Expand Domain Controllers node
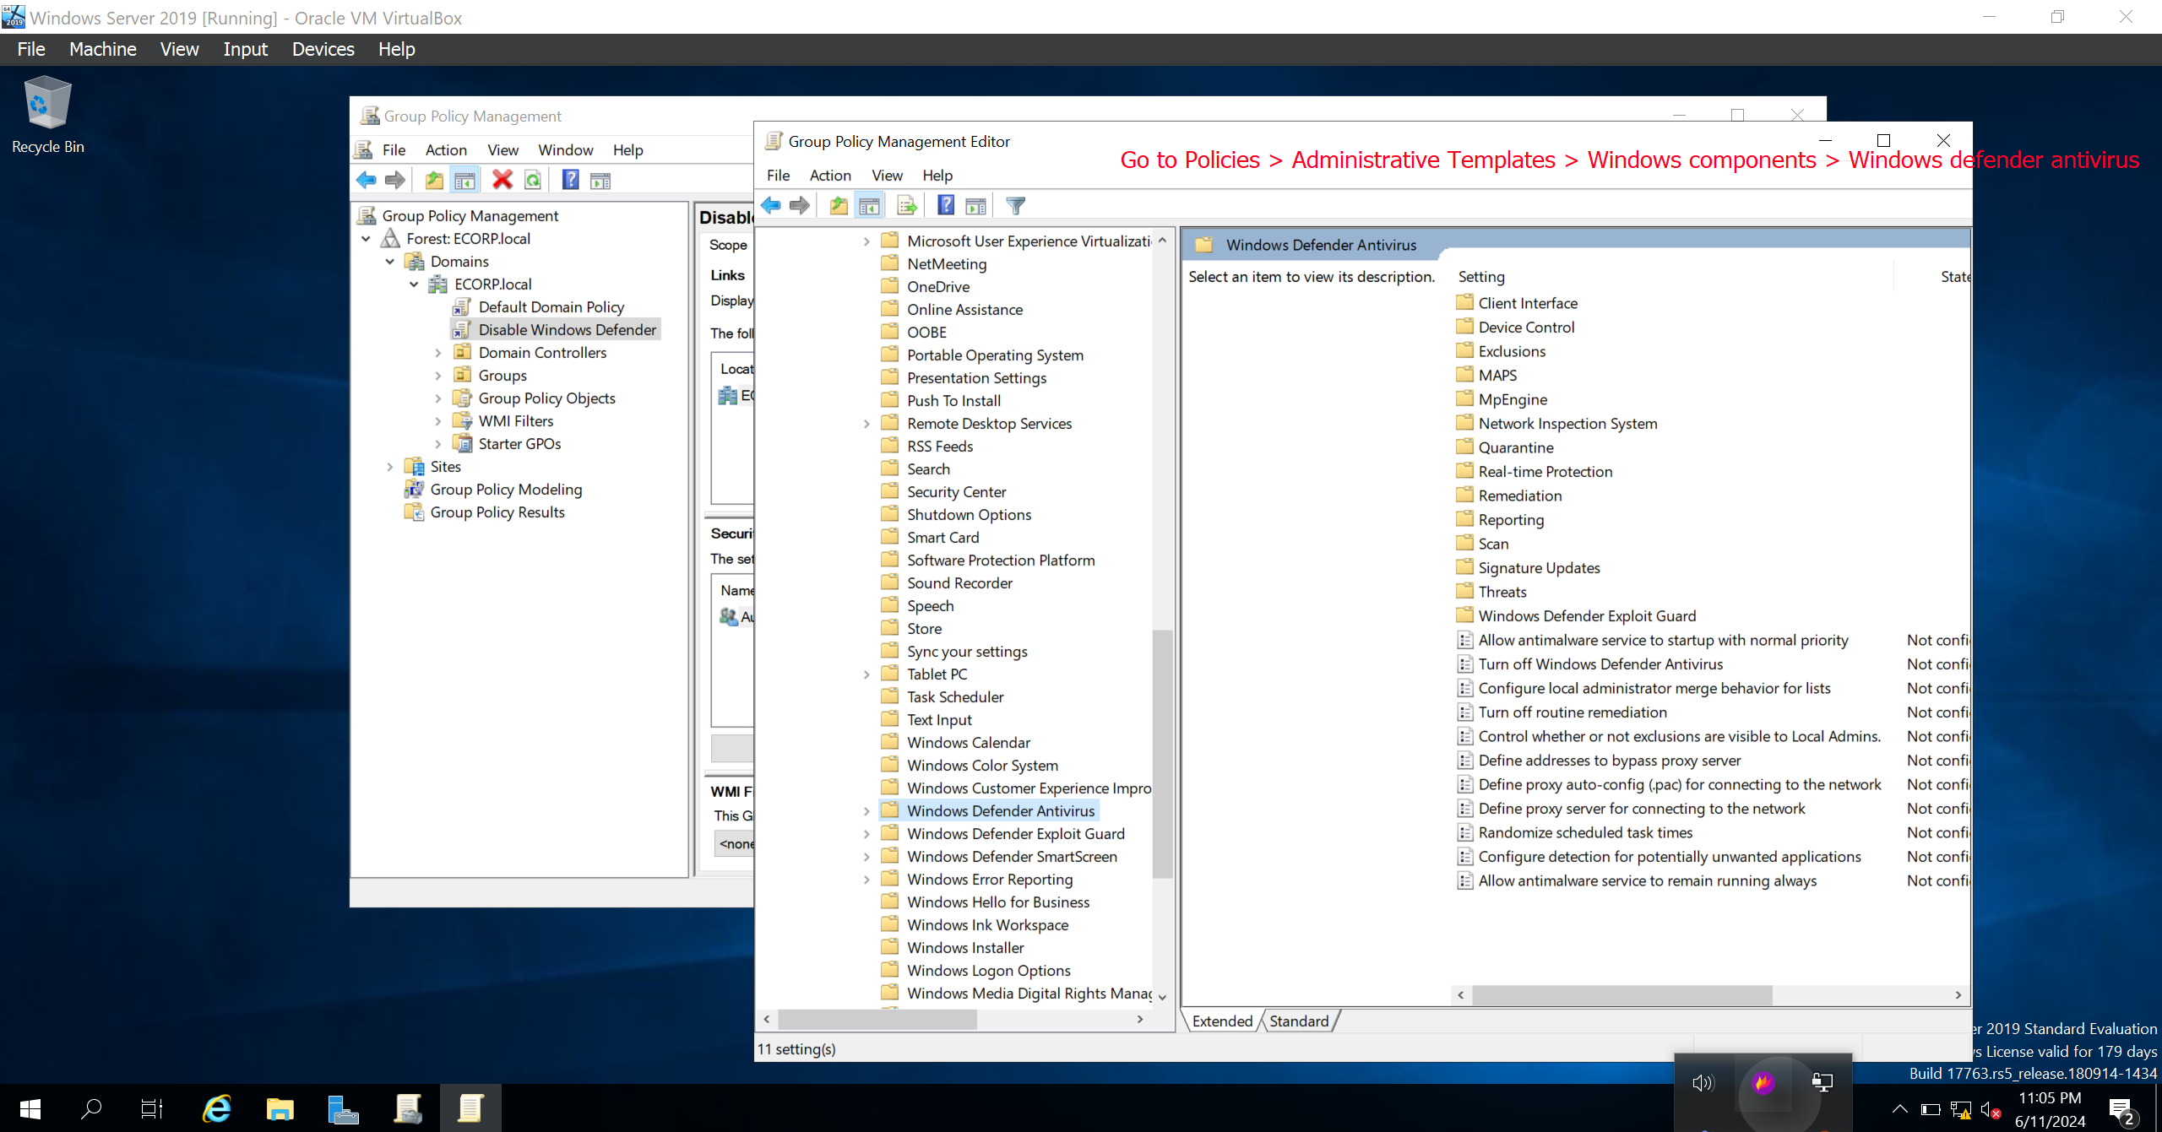This screenshot has height=1132, width=2162. click(x=437, y=353)
